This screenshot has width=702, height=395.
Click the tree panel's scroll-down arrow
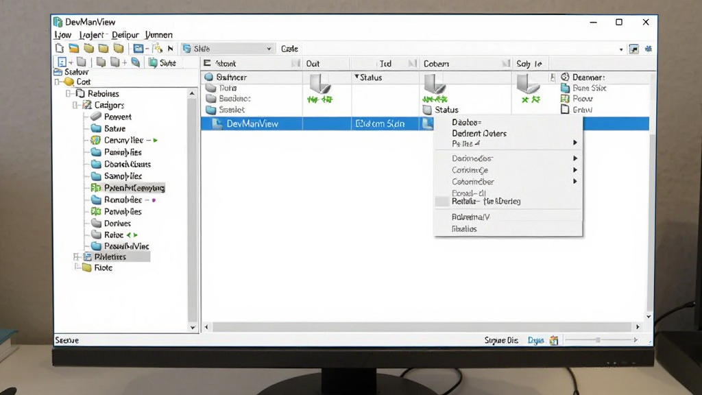click(x=192, y=328)
